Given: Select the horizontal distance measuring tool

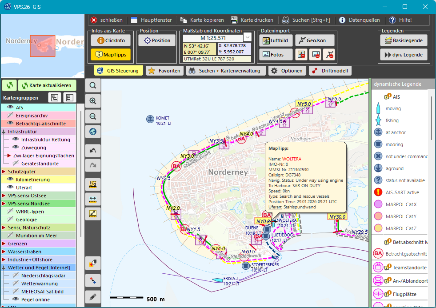Looking at the screenshot, I should tap(93, 199).
